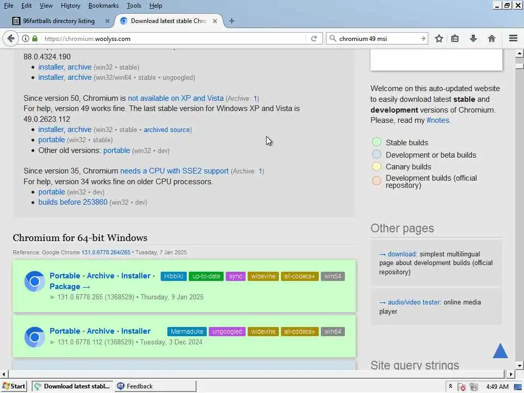The height and width of the screenshot is (393, 524).
Task: Click the Hibbiki tag badge
Action: pos(173,276)
